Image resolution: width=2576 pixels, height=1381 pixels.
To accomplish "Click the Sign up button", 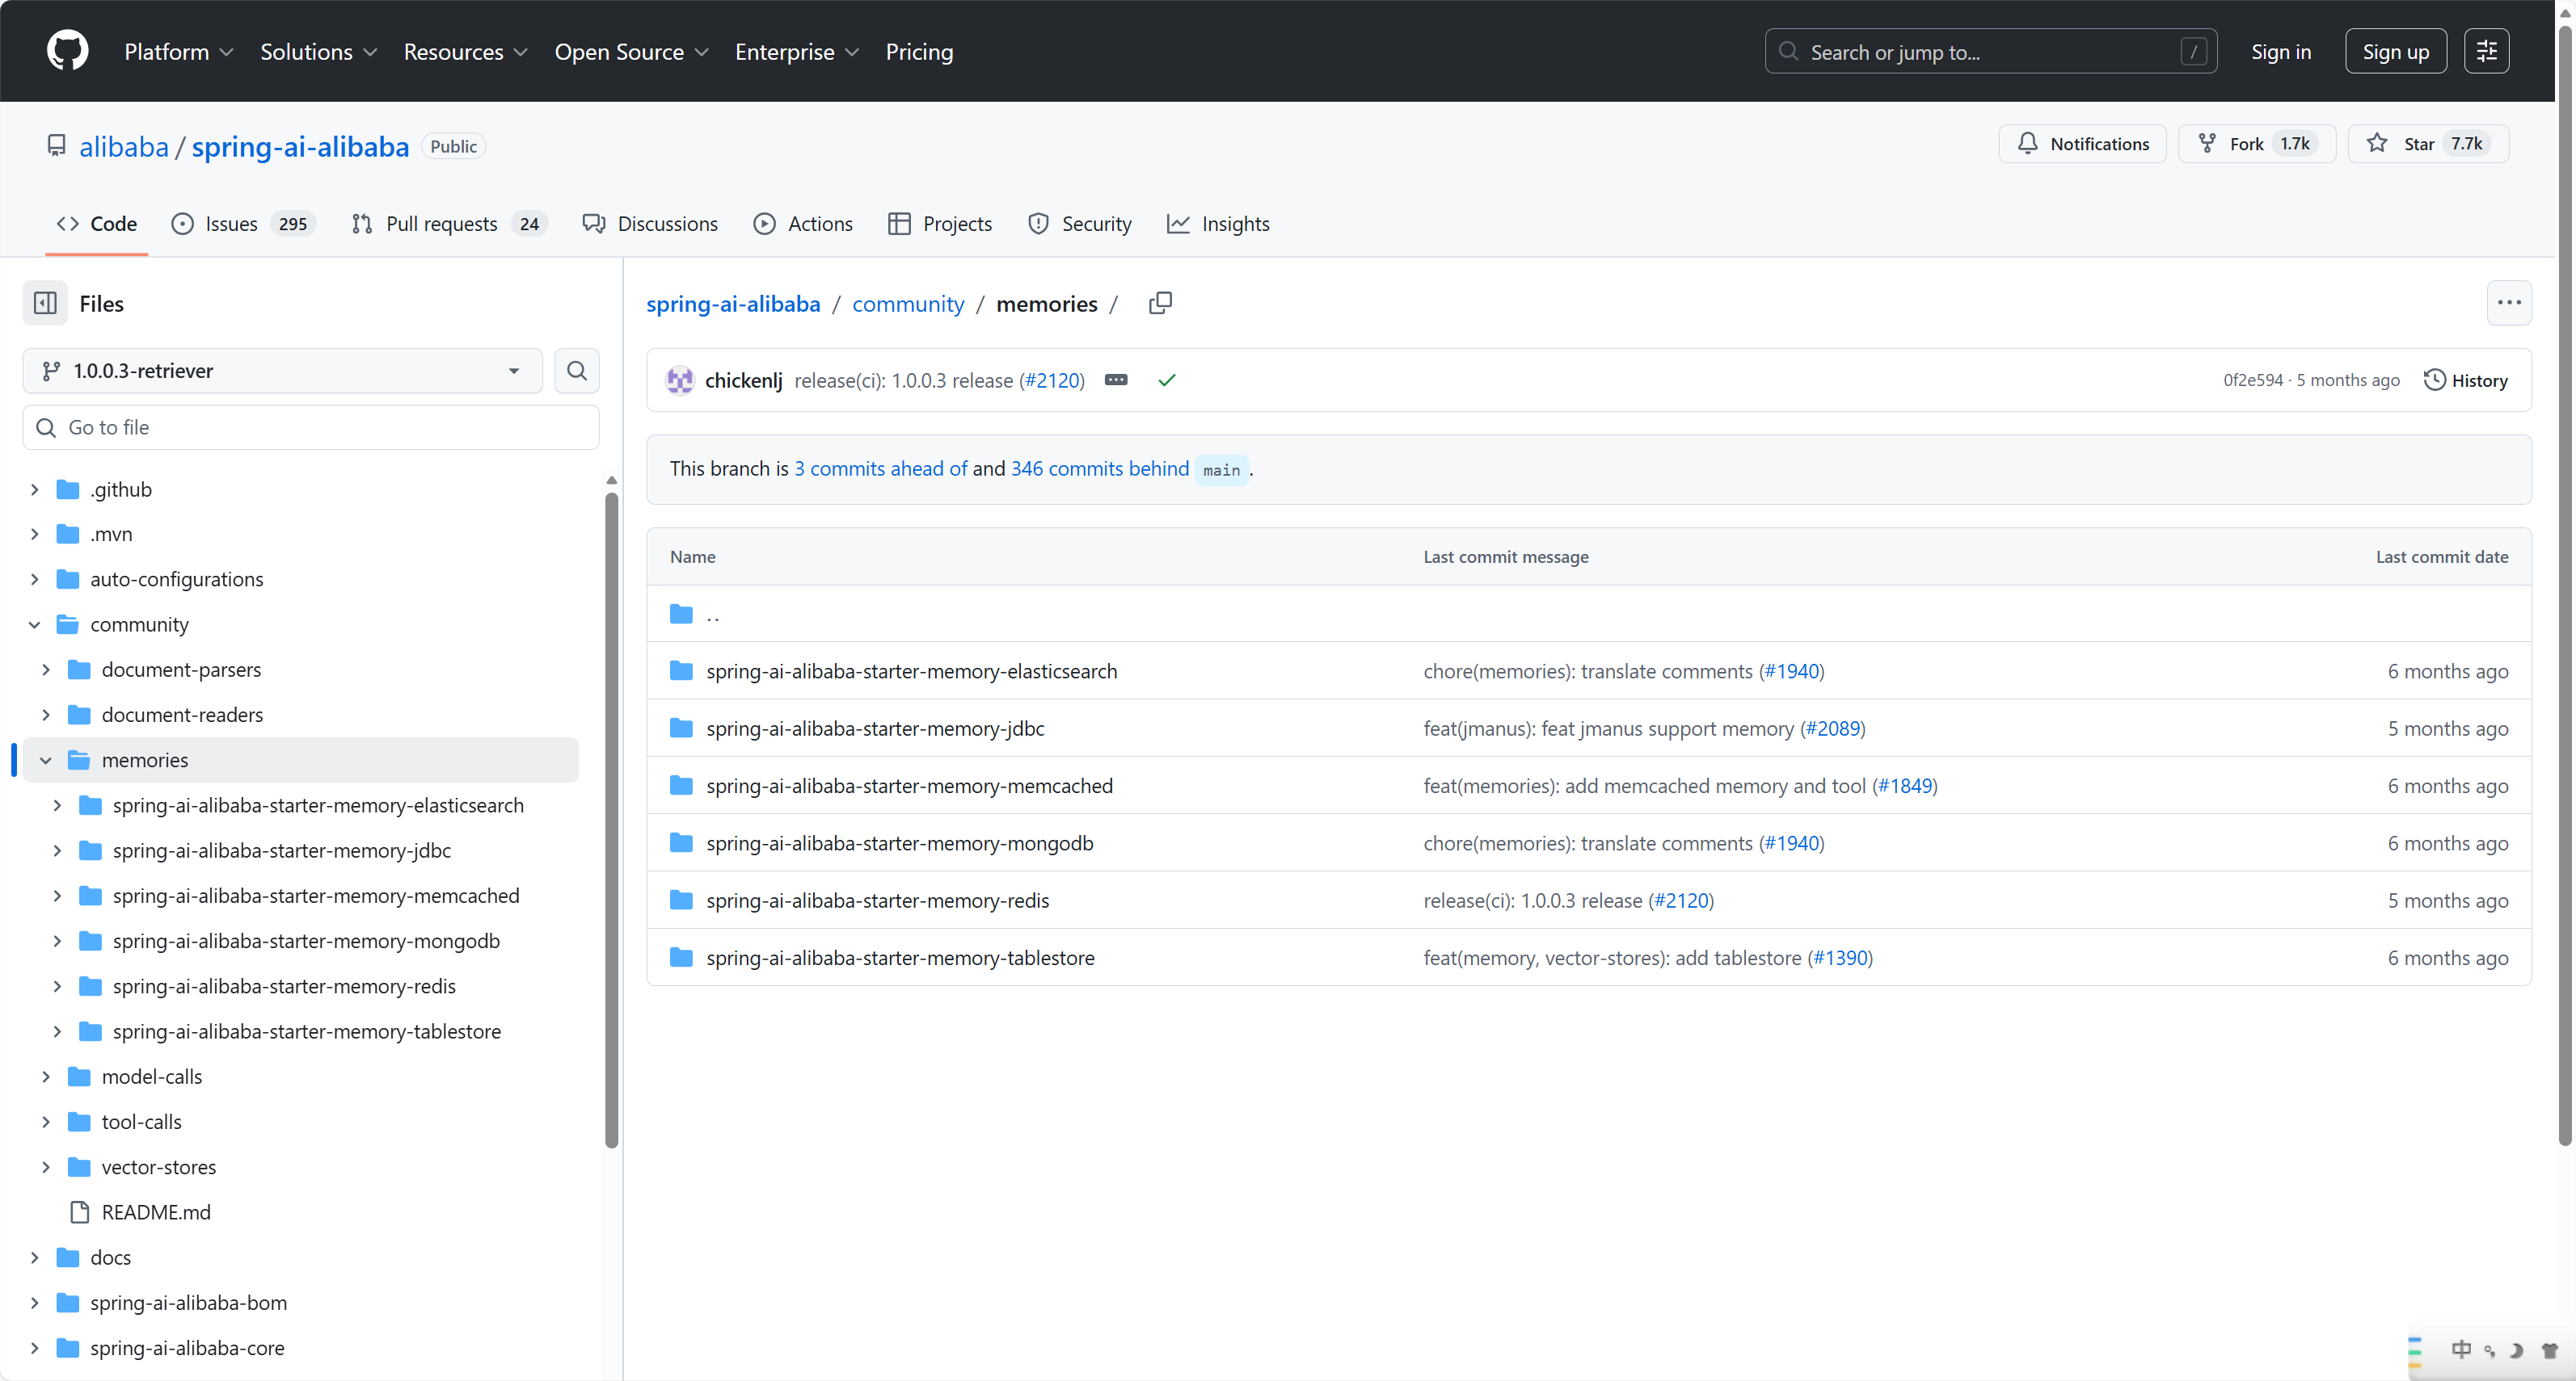I will tap(2395, 51).
